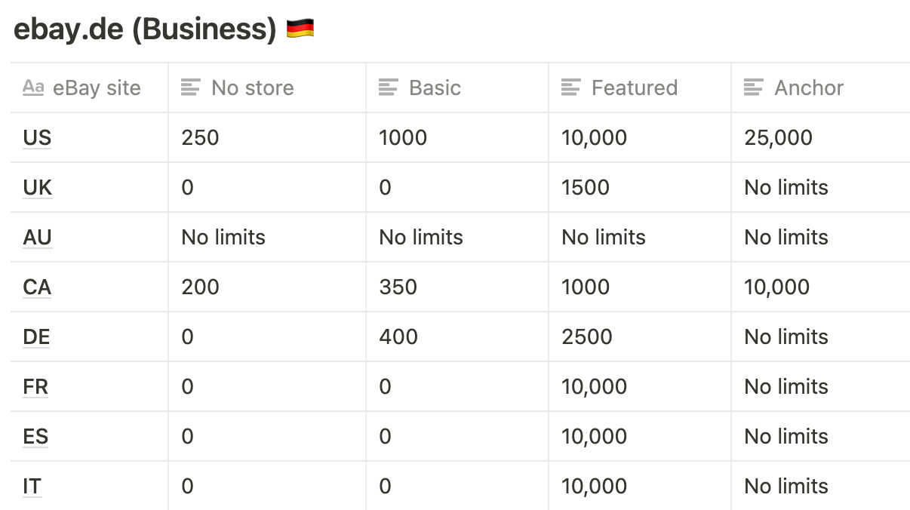Open the IT row page

tap(32, 486)
